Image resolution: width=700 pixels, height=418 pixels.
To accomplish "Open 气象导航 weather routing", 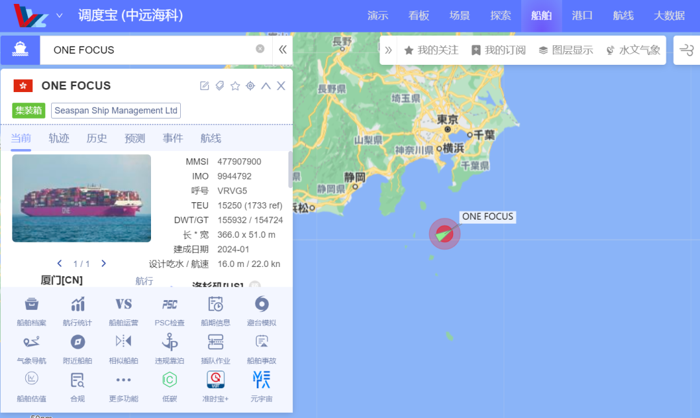I will (31, 343).
